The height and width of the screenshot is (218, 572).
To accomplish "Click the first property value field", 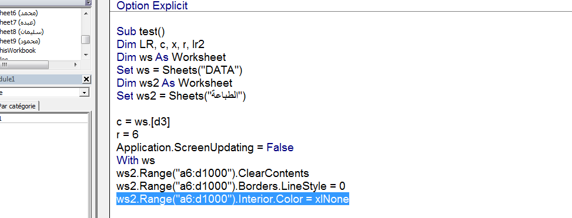I will [x=44, y=118].
